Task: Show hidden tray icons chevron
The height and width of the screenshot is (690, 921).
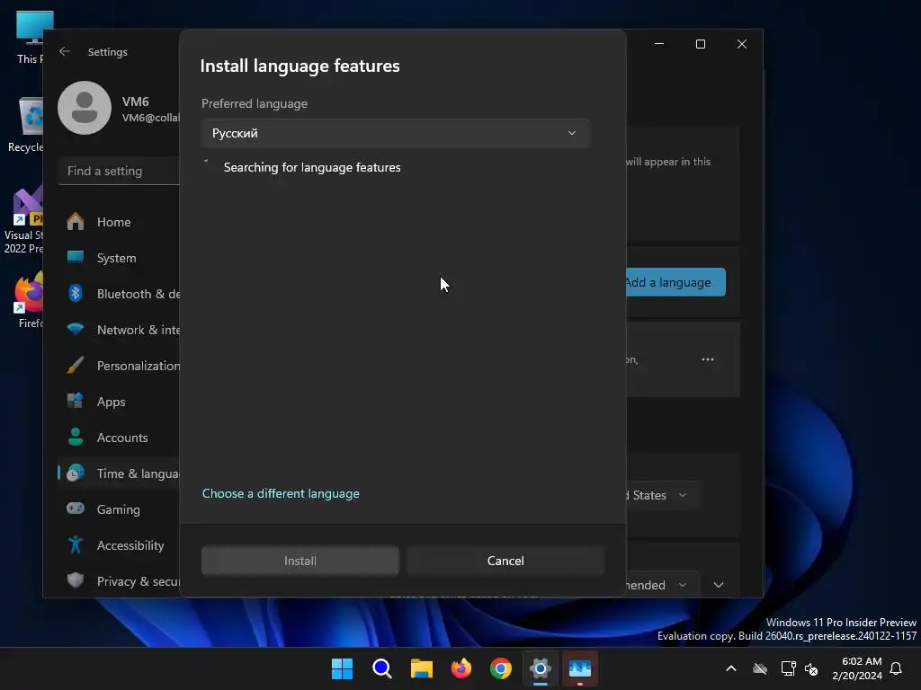Action: point(731,668)
